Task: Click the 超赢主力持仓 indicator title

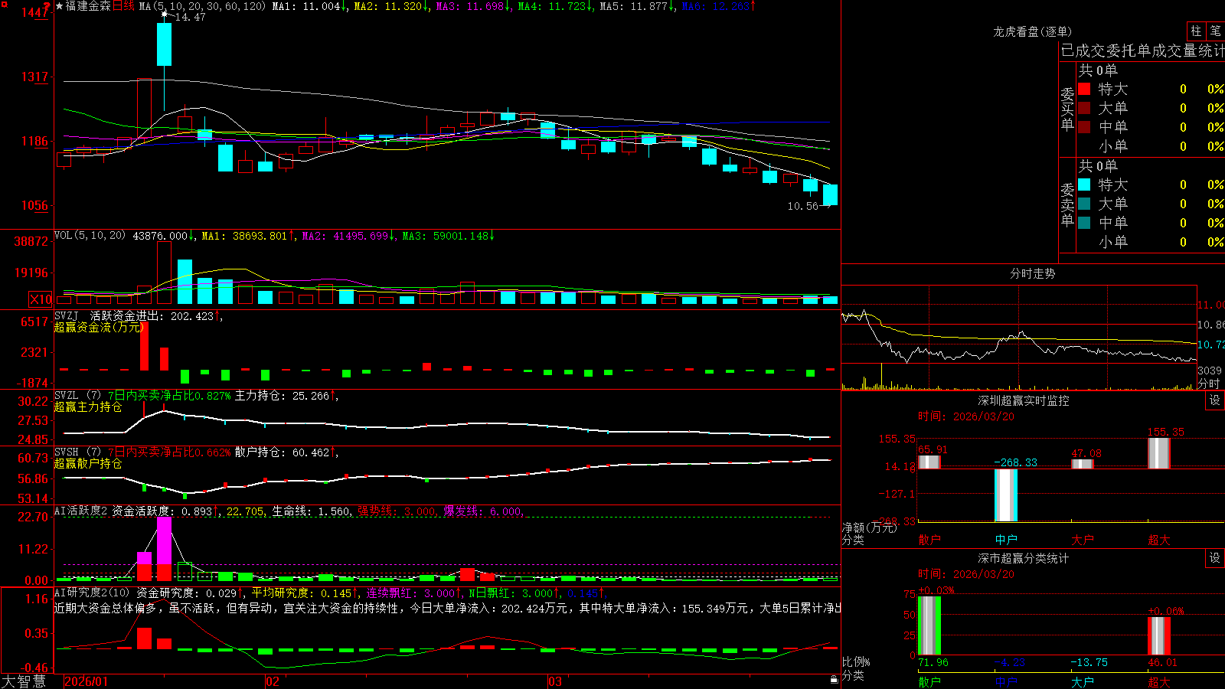Action: (88, 407)
